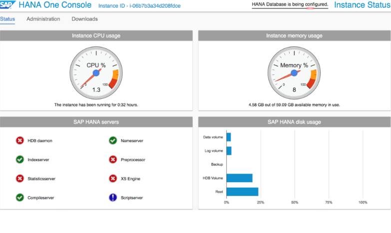The width and height of the screenshot is (391, 233).
Task: Click the Data volume chart label
Action: click(x=213, y=137)
